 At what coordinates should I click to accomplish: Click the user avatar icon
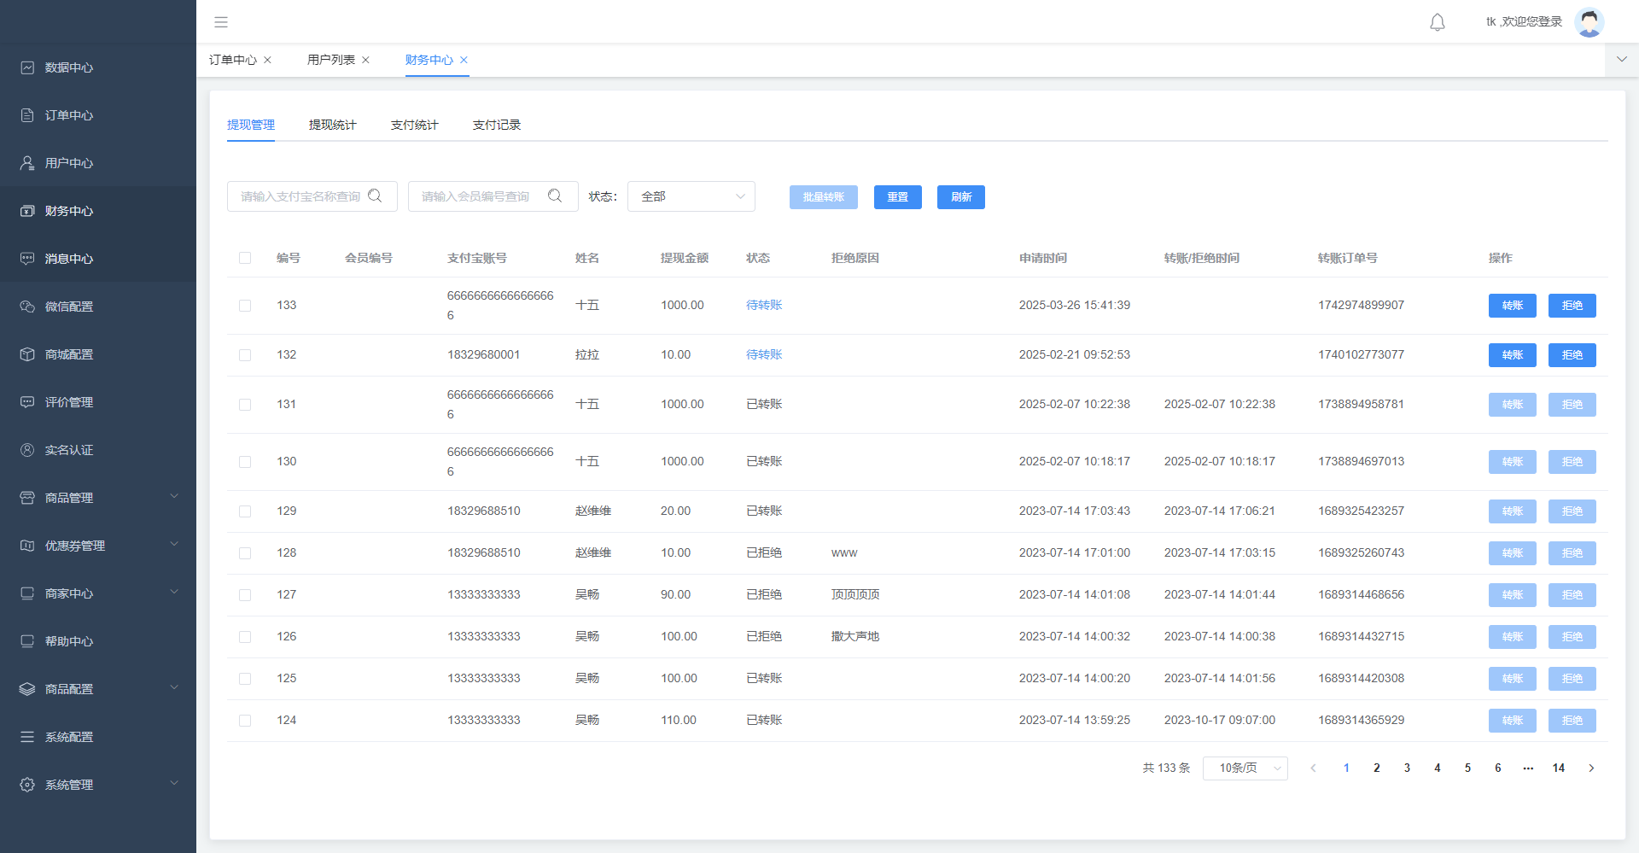coord(1589,22)
